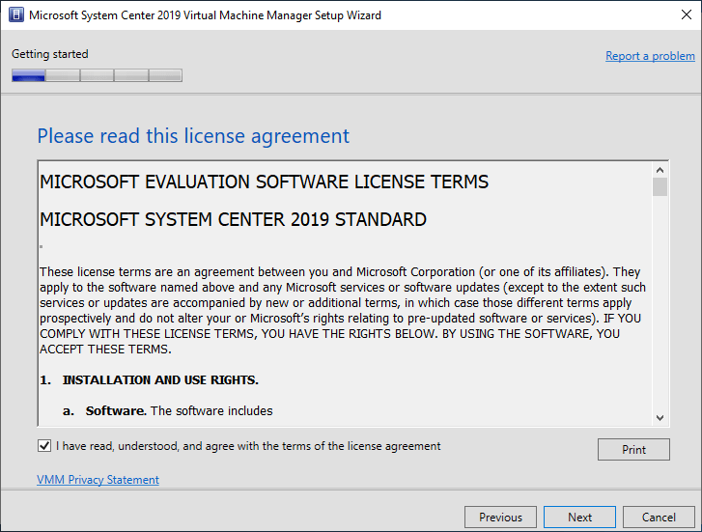Go to the Previous wizard page
The width and height of the screenshot is (702, 532).
[x=500, y=518]
